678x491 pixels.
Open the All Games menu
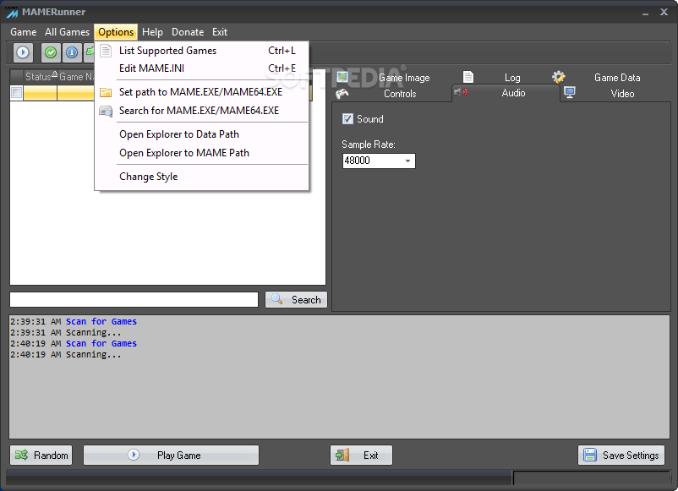pyautogui.click(x=67, y=32)
